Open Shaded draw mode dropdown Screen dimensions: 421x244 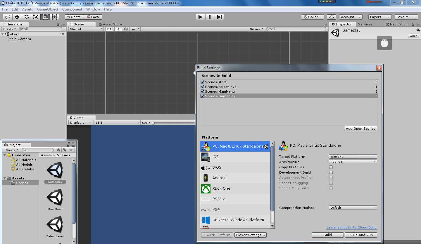pyautogui.click(x=86, y=29)
